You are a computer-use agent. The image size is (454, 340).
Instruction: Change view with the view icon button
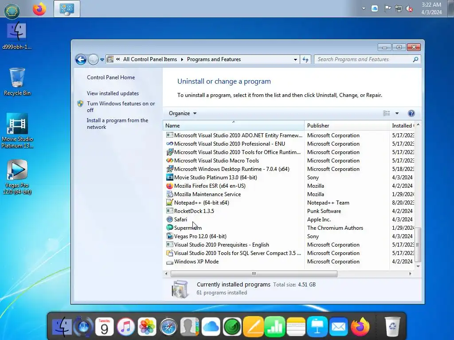coord(386,113)
